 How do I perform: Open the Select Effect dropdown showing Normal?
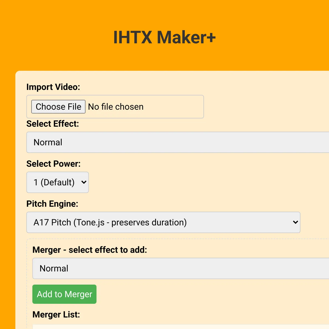pos(178,142)
